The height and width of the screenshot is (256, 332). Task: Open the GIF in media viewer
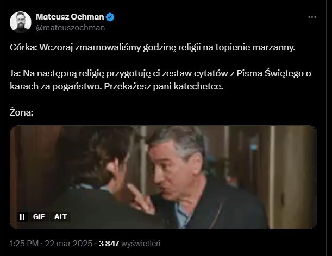coord(164,177)
